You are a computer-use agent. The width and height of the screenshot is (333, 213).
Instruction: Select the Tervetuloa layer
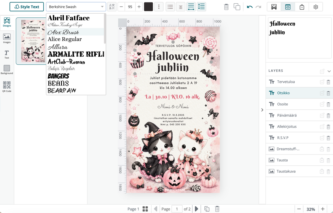299,82
